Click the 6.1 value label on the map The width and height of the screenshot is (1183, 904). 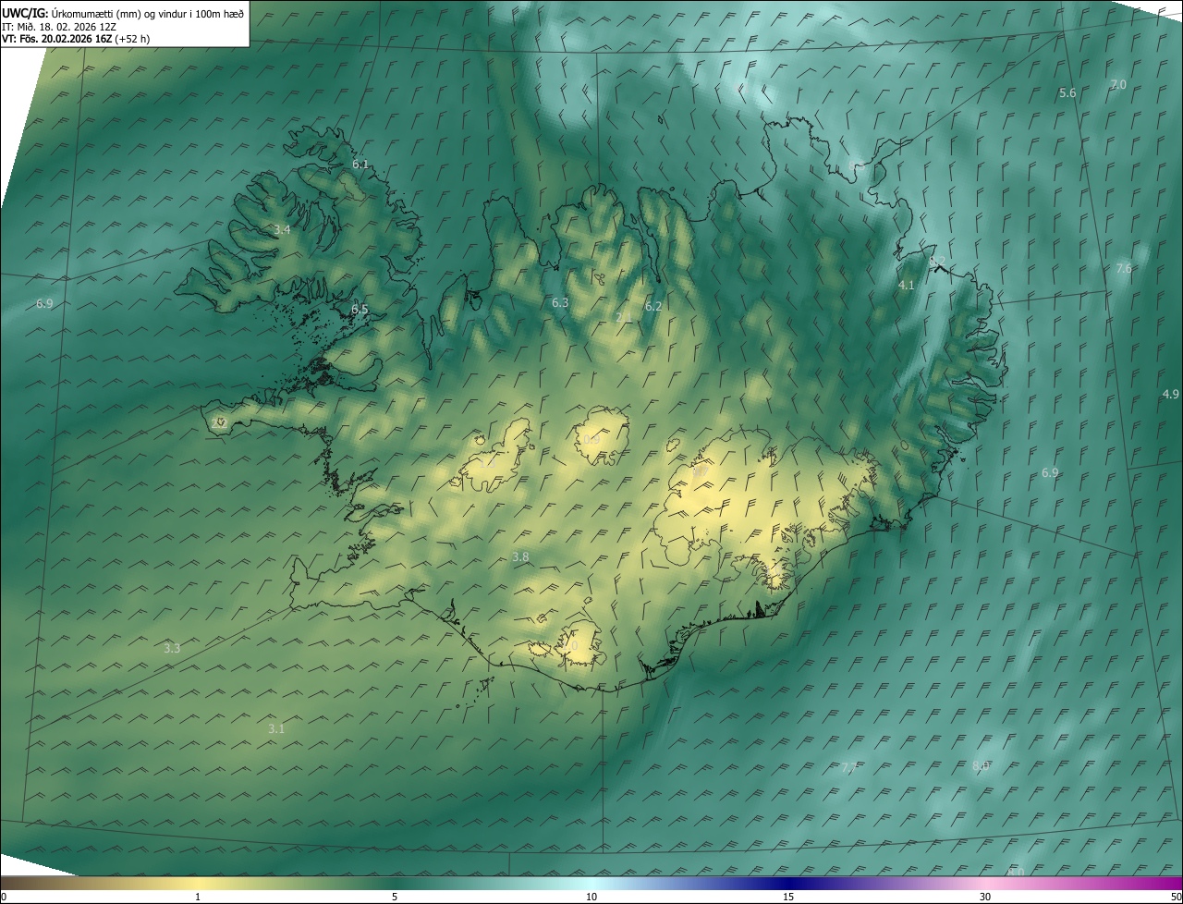(360, 165)
